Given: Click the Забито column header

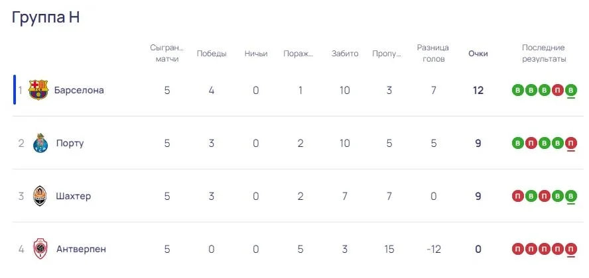Looking at the screenshot, I should click(x=344, y=54).
